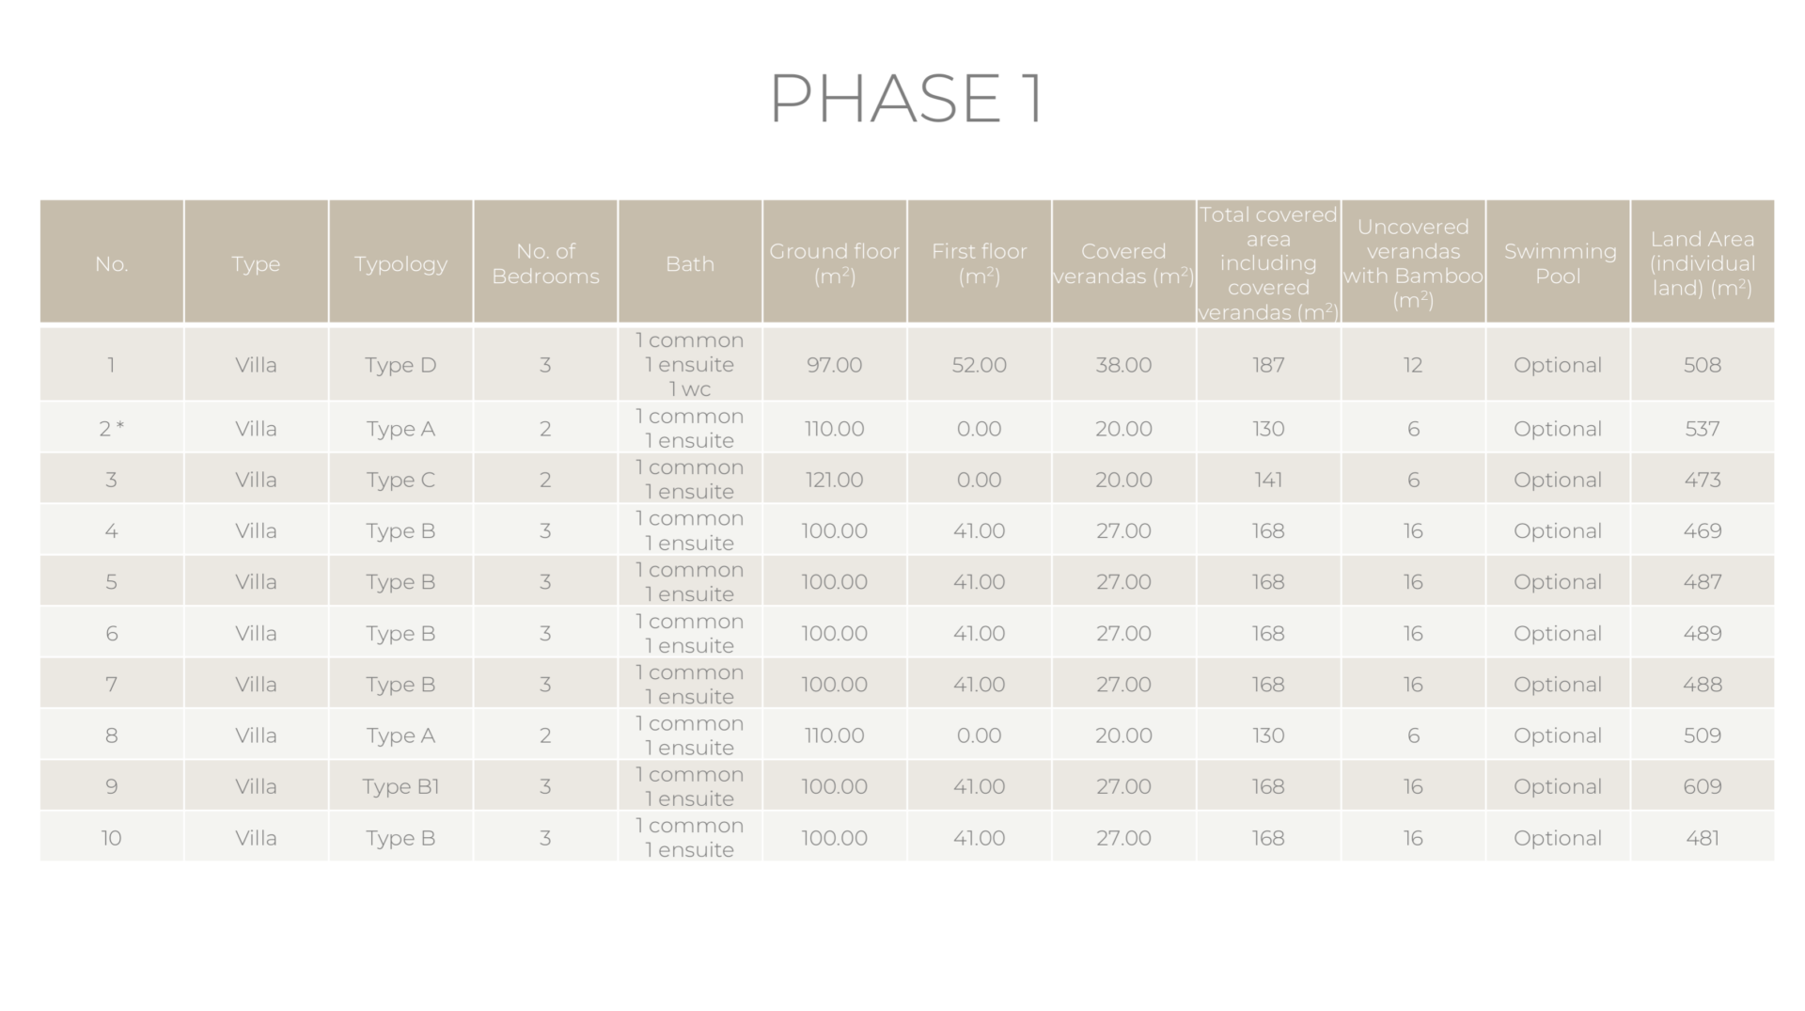The width and height of the screenshot is (1805, 1011).
Task: Select the Typology column header
Action: click(x=400, y=264)
